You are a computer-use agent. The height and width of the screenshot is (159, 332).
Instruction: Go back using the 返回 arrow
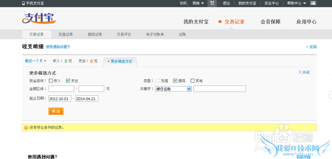click(311, 47)
